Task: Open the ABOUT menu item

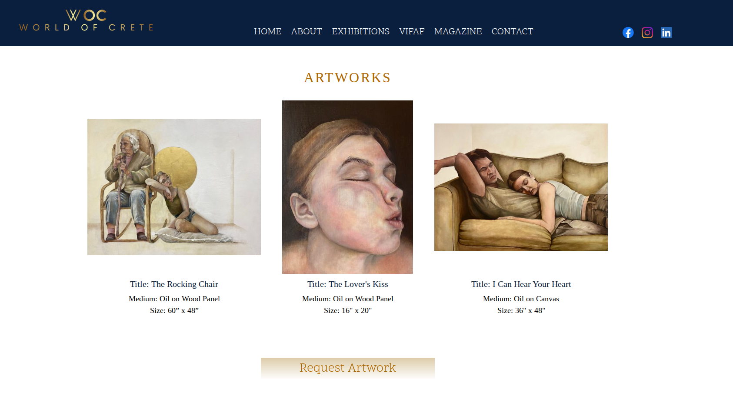Action: tap(307, 31)
